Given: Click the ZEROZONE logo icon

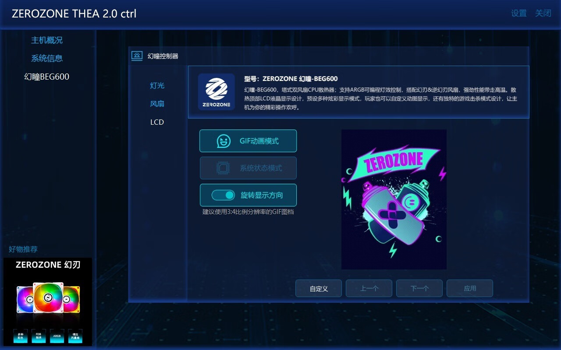Looking at the screenshot, I should click(217, 92).
